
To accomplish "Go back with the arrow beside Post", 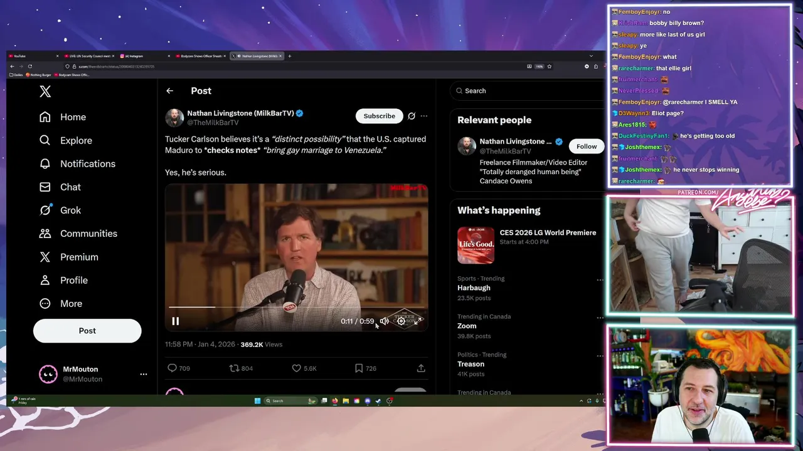I will pyautogui.click(x=169, y=91).
